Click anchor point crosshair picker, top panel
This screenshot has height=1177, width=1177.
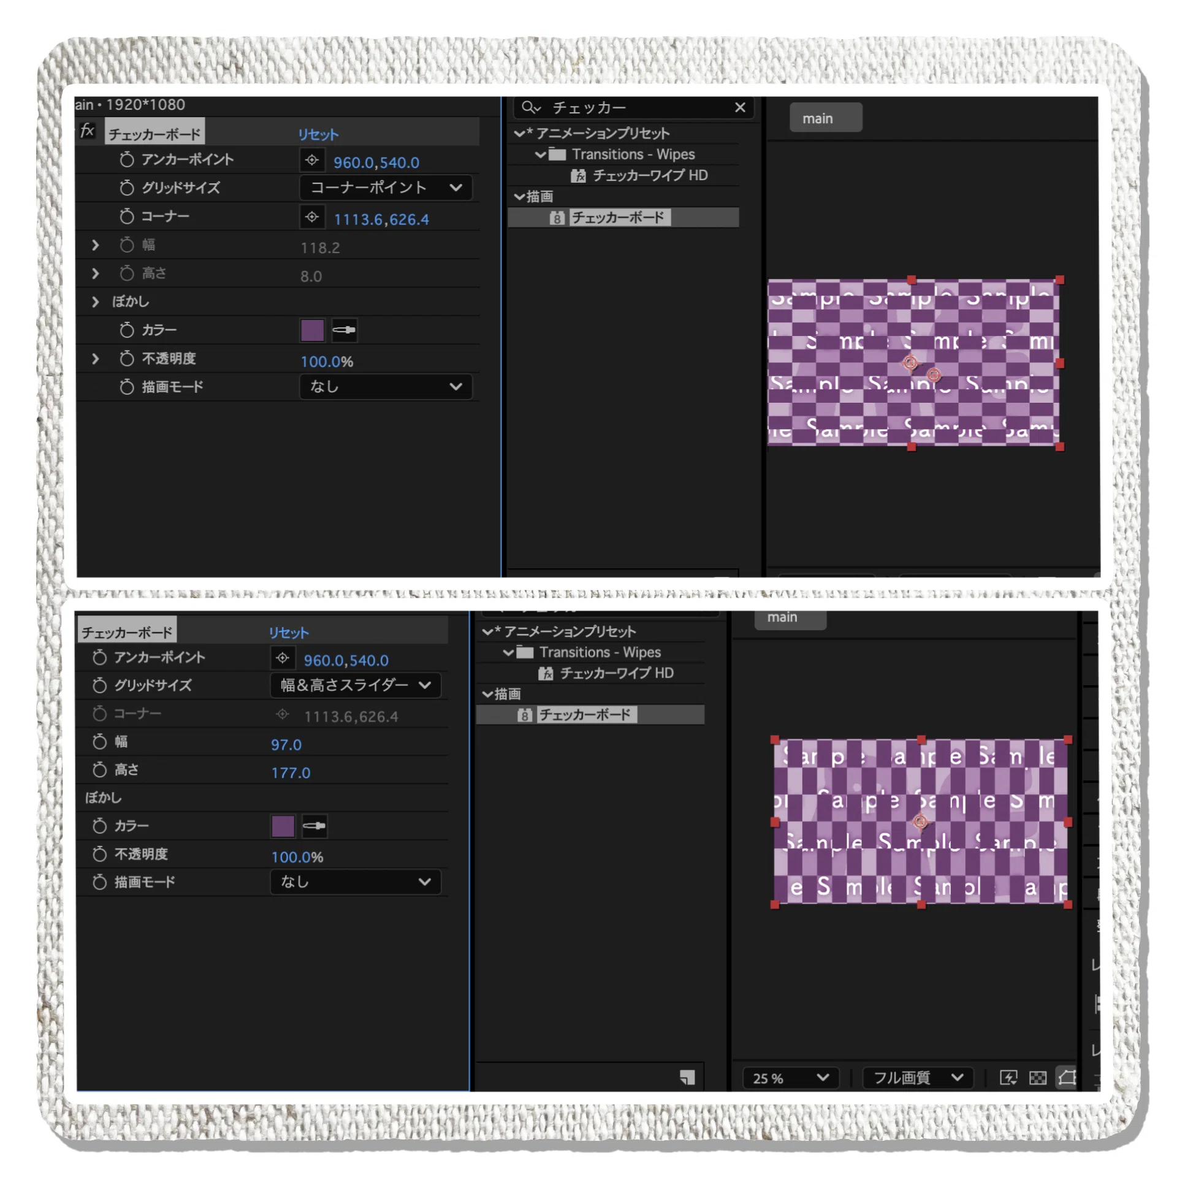point(311,159)
